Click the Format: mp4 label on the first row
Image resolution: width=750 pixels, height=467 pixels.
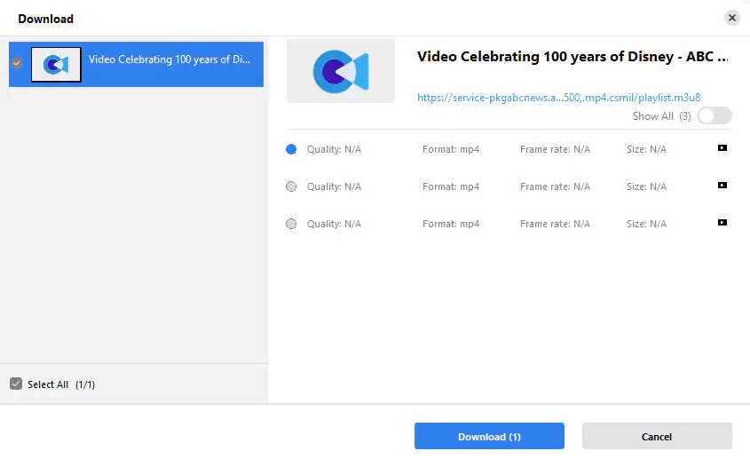pyautogui.click(x=451, y=149)
